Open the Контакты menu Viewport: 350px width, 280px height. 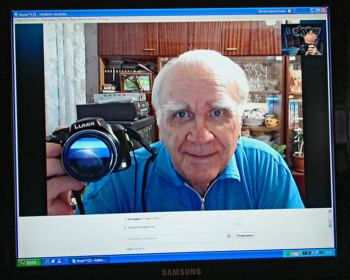[32, 20]
